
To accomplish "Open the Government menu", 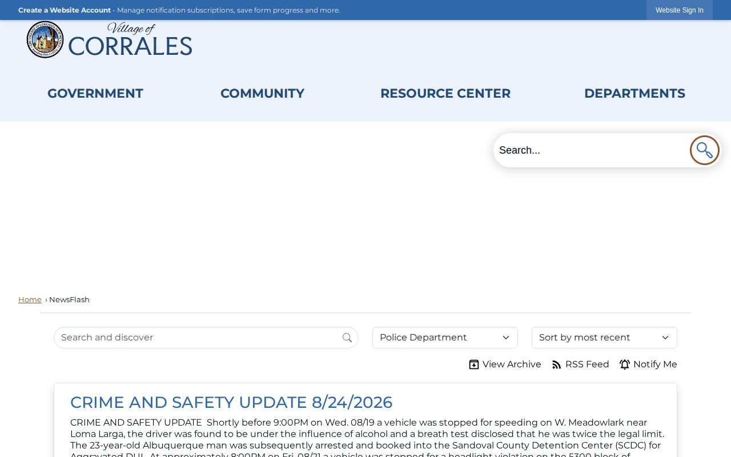I will 95,93.
